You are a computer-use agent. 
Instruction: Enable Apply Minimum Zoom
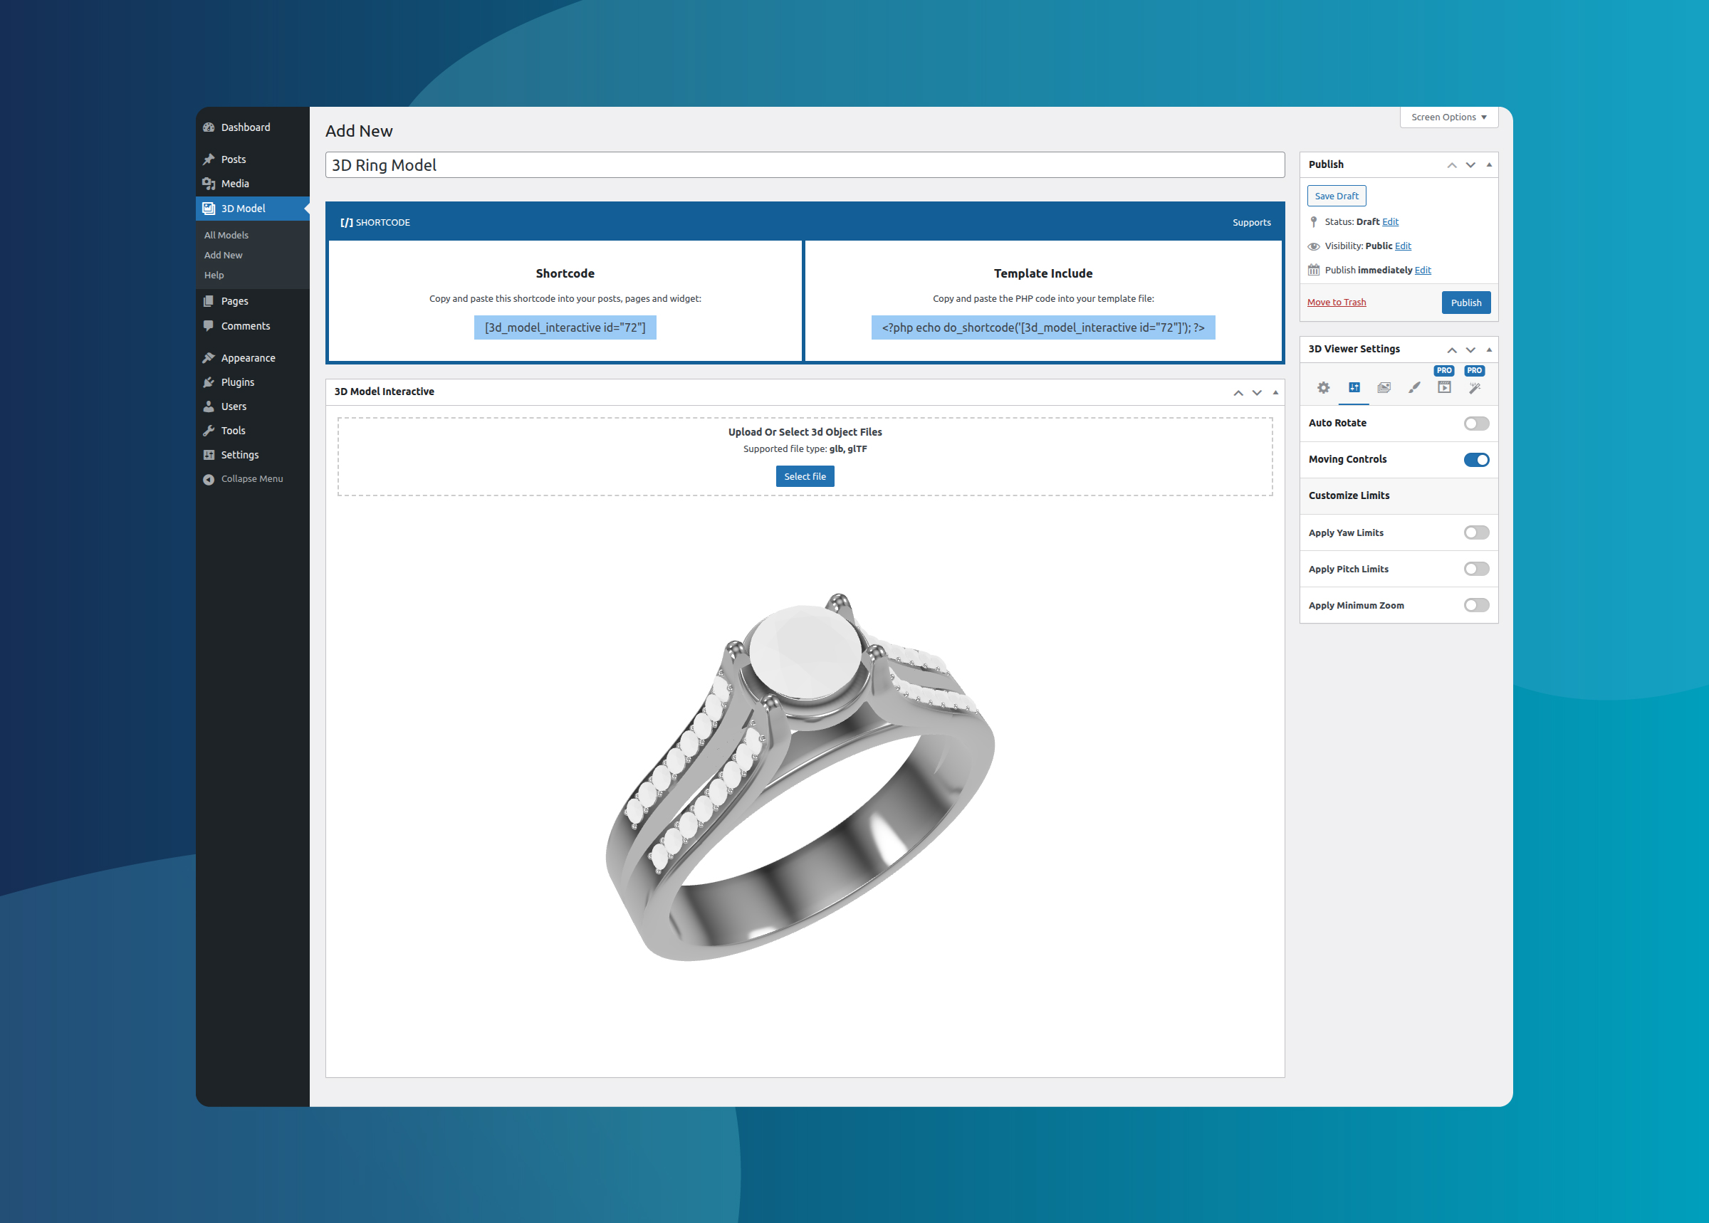click(1475, 604)
